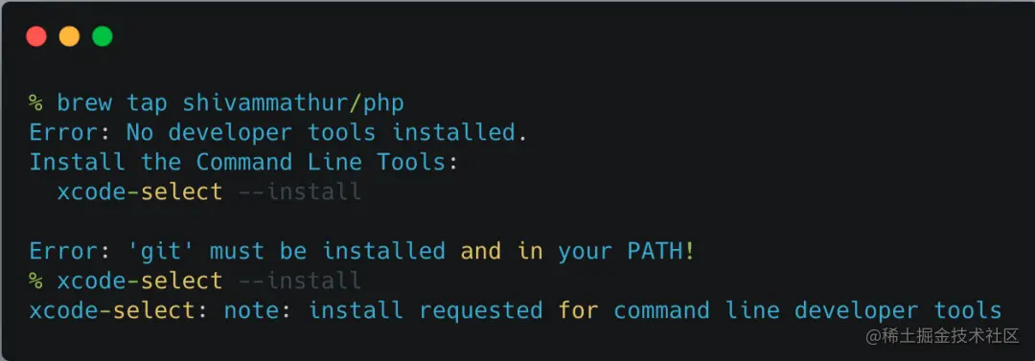
Task: Click the first percent prompt symbol
Action: (35, 103)
